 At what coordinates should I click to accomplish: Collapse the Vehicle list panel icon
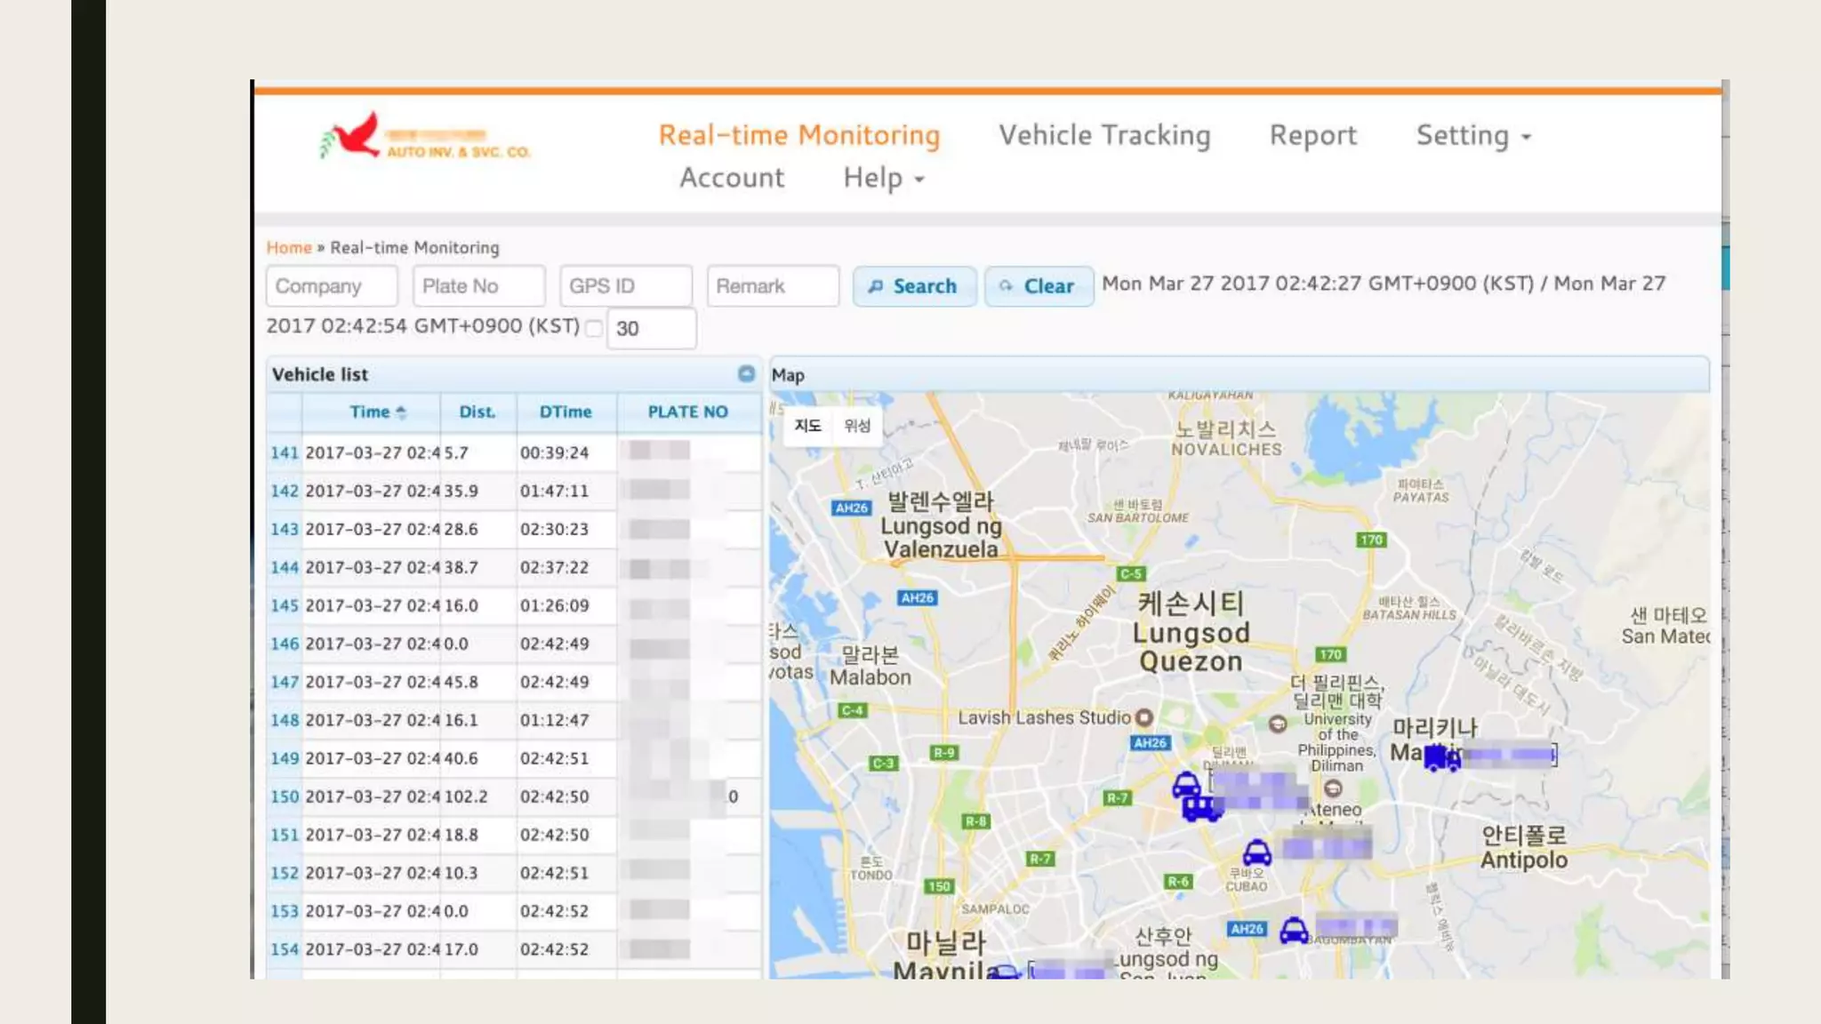(746, 374)
